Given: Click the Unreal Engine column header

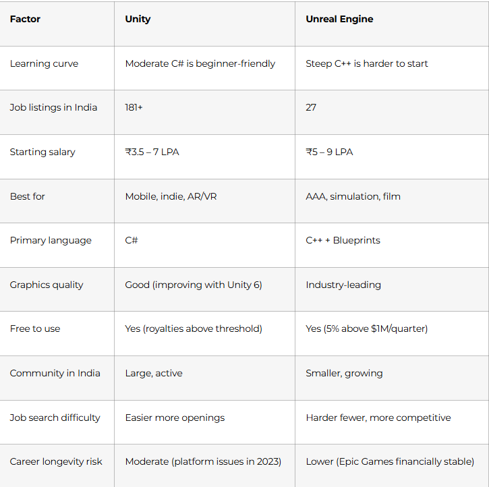Looking at the screenshot, I should [x=339, y=19].
